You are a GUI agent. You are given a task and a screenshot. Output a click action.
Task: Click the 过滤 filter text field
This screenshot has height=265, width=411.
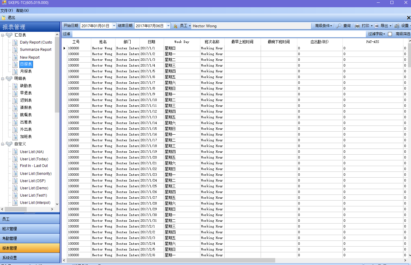(x=218, y=34)
